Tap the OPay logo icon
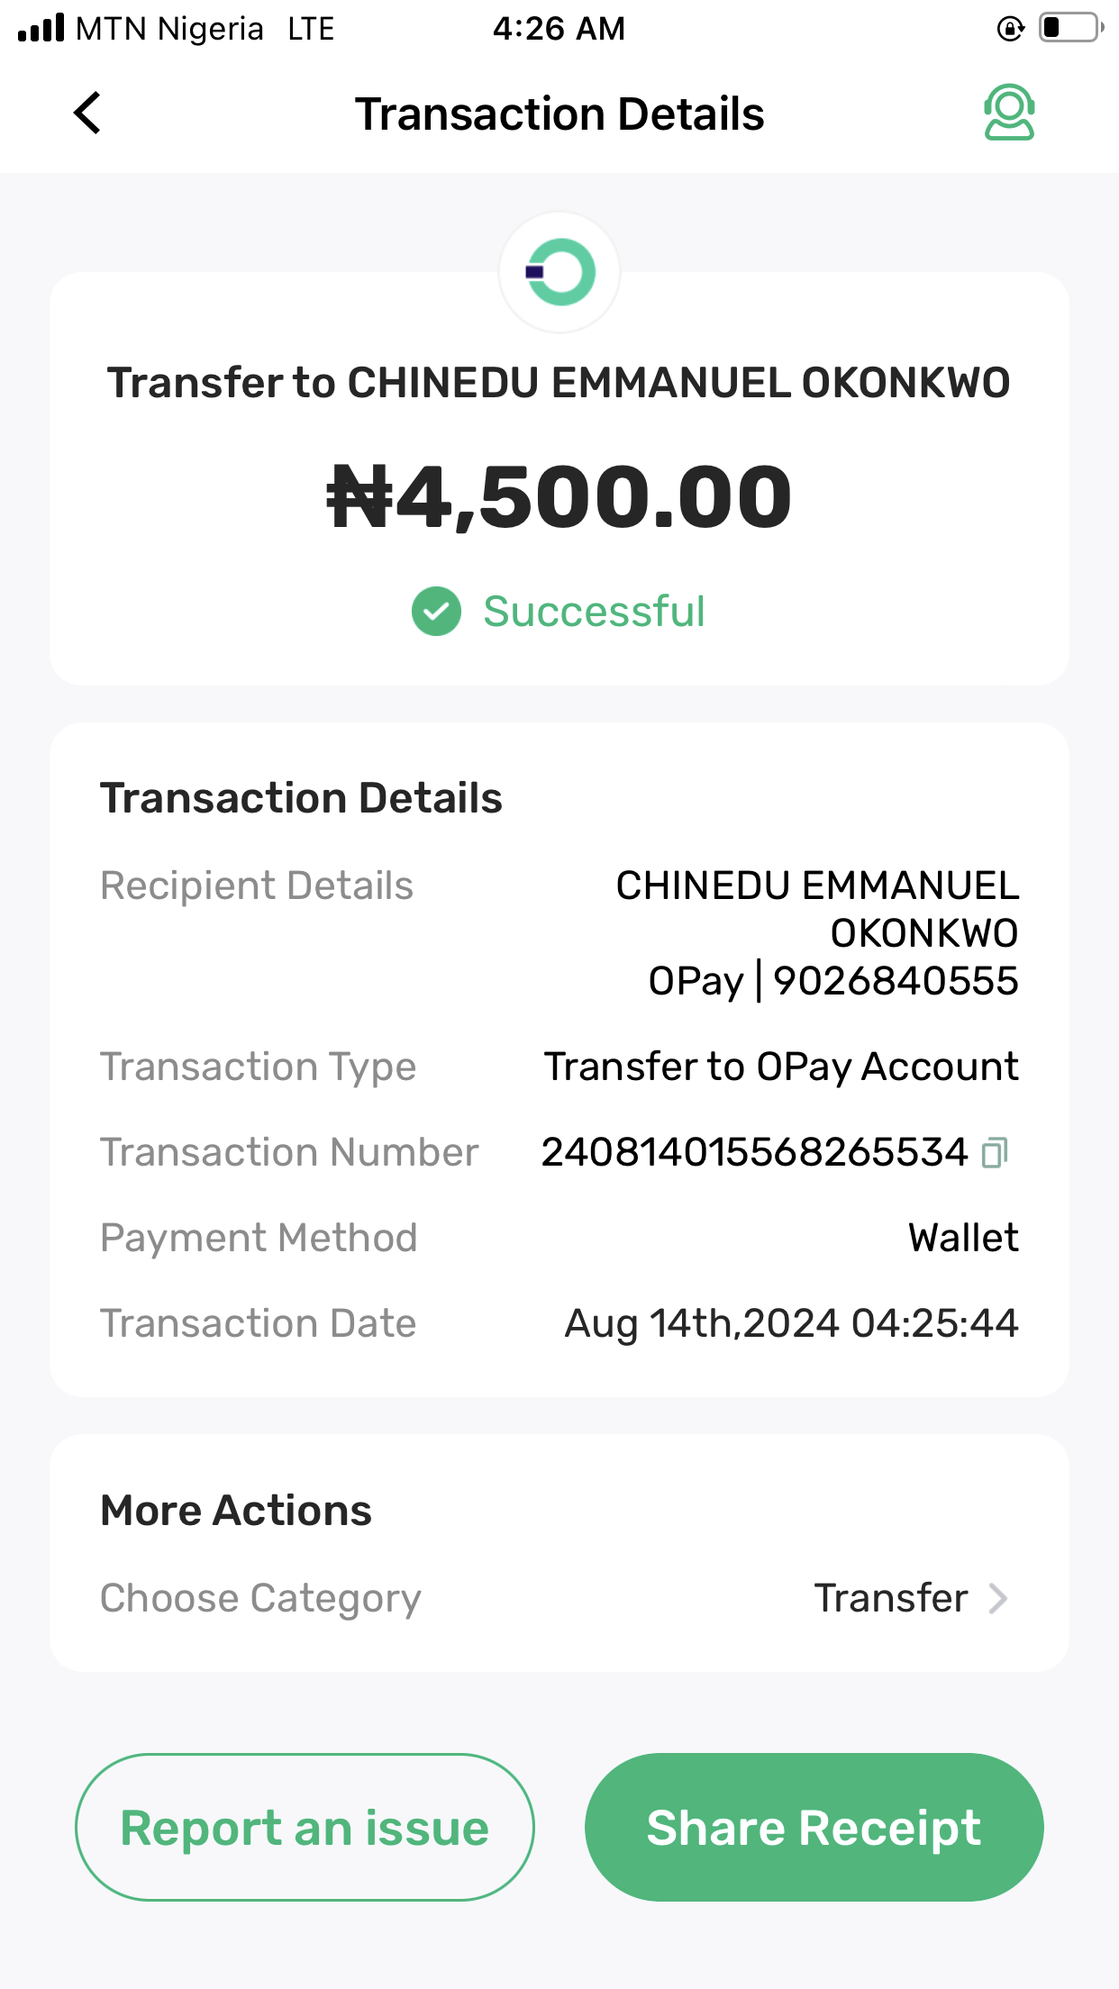Screen dimensions: 1119x1989 point(559,272)
